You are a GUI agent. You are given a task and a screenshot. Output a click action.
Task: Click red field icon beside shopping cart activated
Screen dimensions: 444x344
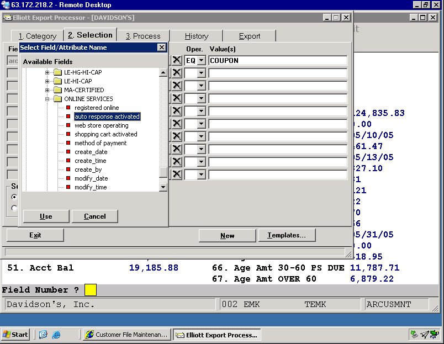coord(68,134)
